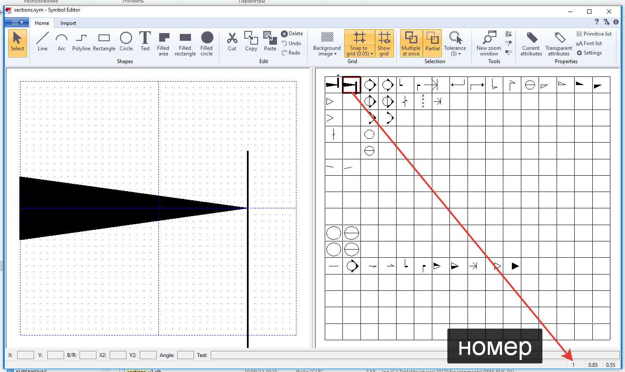This screenshot has height=372, width=625.
Task: Toggle Multiple at once selection
Action: [411, 43]
